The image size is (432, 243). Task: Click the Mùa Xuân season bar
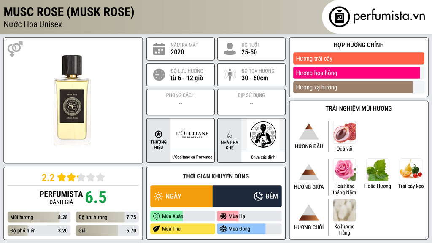tap(183, 216)
